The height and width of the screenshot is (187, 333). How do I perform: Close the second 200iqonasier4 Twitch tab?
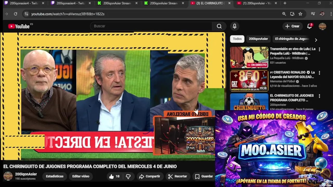tap(90, 3)
